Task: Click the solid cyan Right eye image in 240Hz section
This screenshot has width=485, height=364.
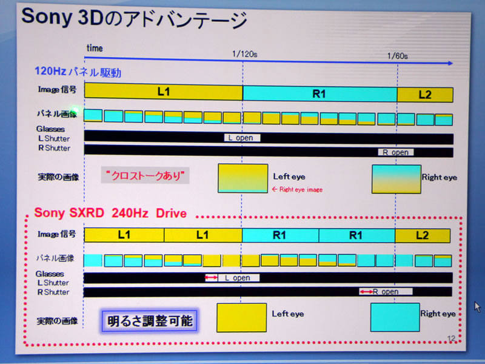Action: click(395, 317)
